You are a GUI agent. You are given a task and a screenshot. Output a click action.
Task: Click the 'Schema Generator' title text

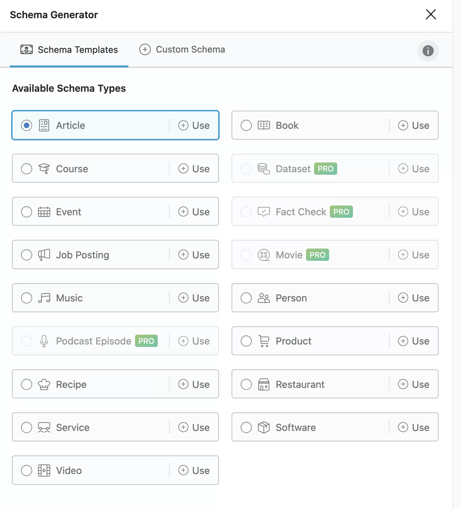coord(54,15)
